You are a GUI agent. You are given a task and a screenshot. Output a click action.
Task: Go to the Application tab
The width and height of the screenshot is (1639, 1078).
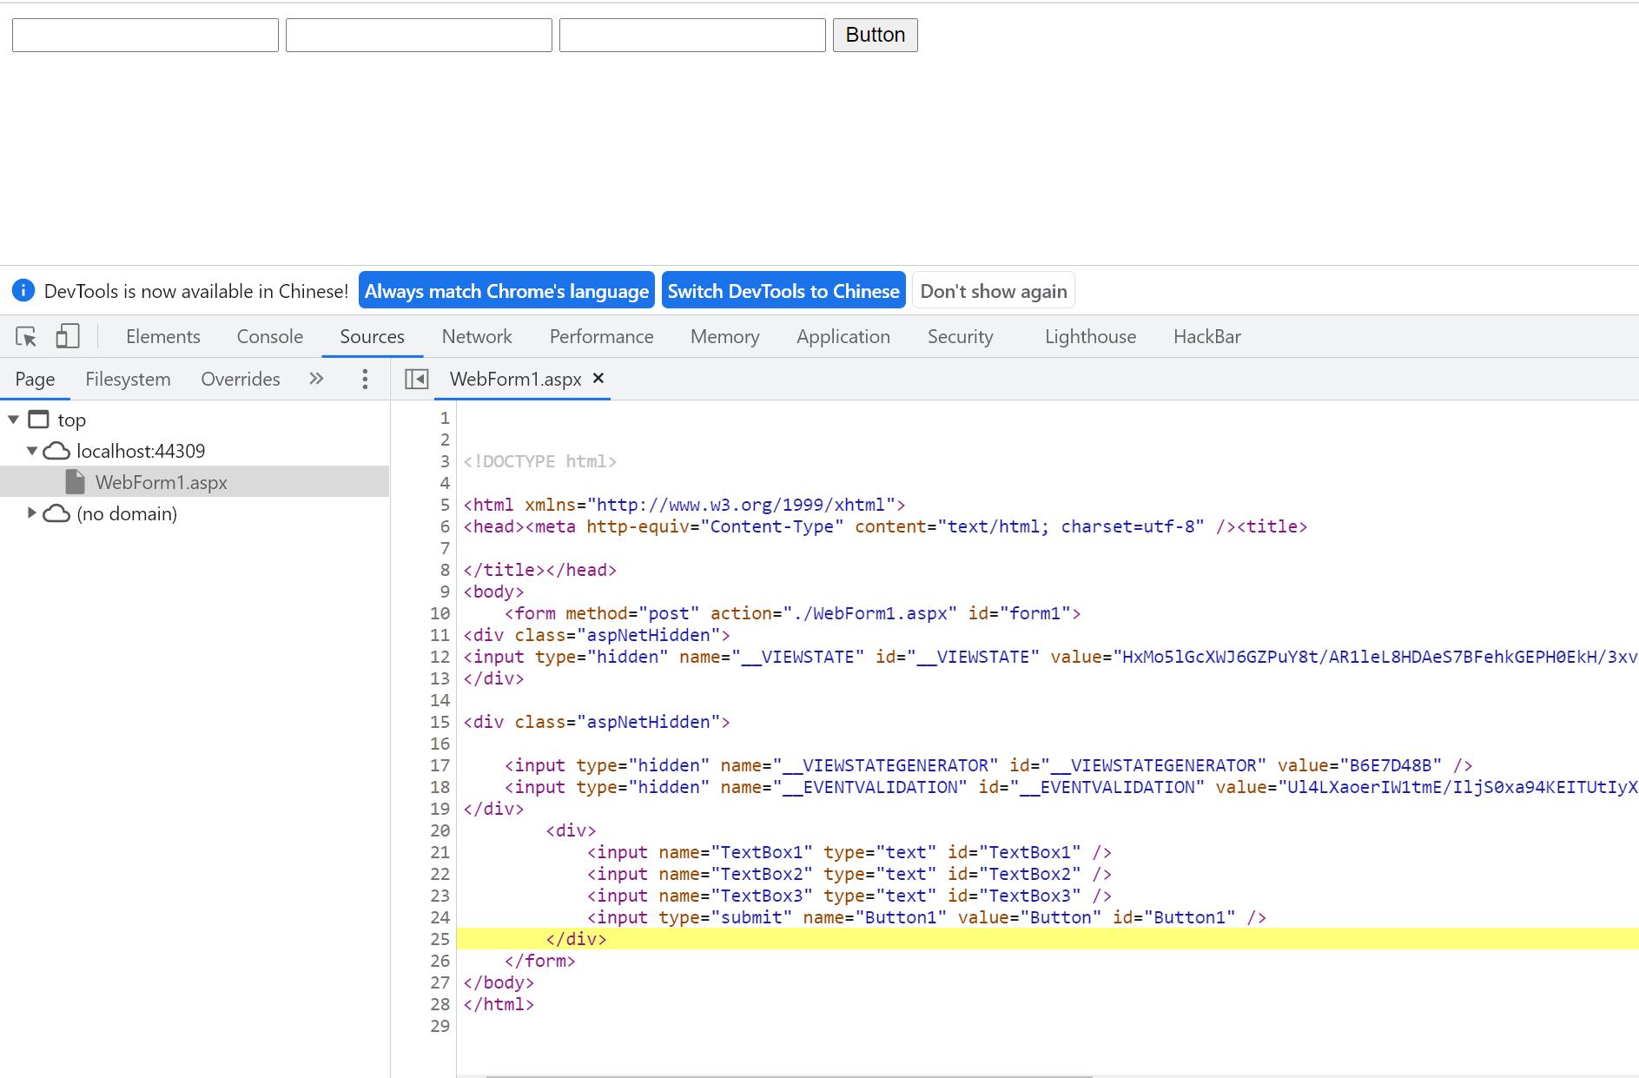(x=843, y=336)
